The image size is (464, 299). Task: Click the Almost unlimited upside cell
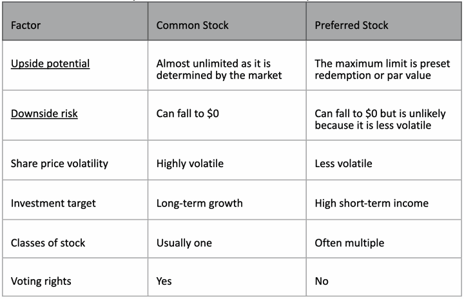point(227,65)
